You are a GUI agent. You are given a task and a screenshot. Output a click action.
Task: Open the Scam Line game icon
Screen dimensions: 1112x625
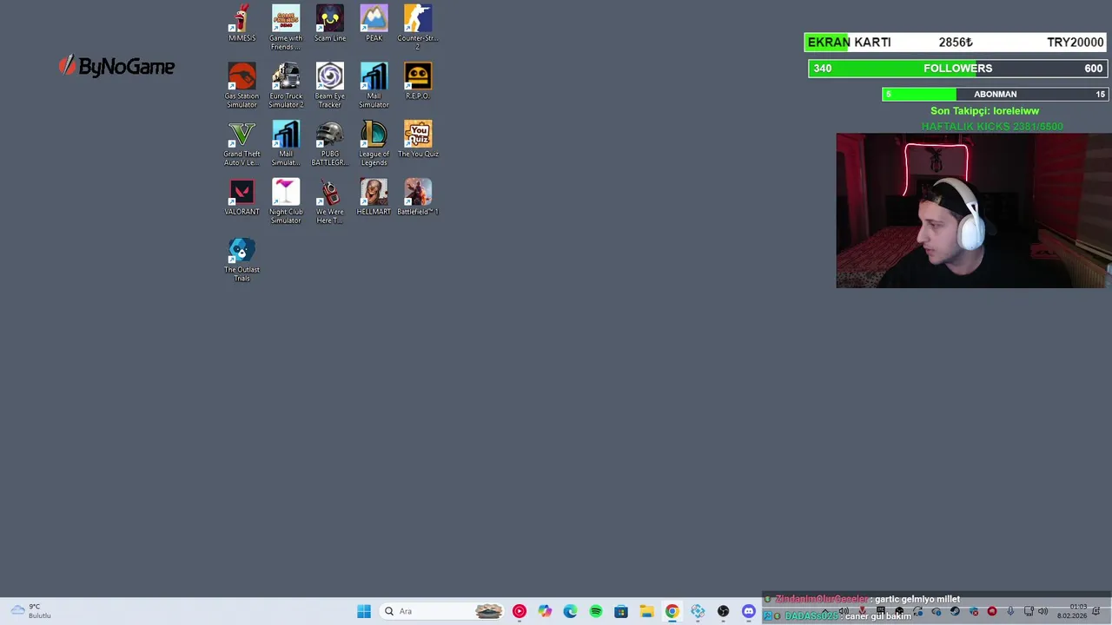[330, 23]
